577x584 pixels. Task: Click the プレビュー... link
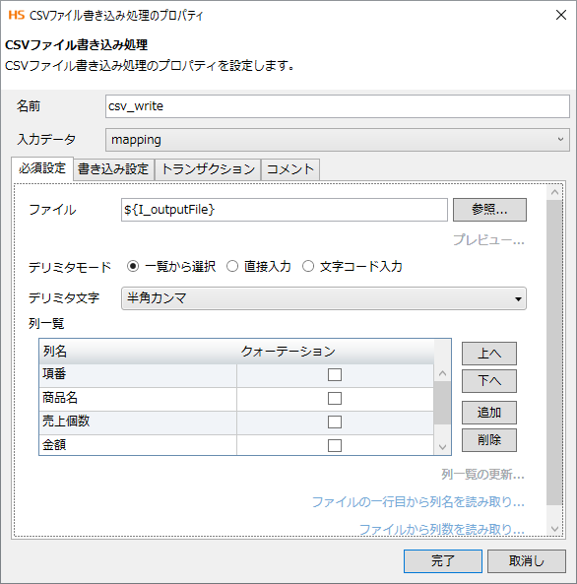[488, 240]
